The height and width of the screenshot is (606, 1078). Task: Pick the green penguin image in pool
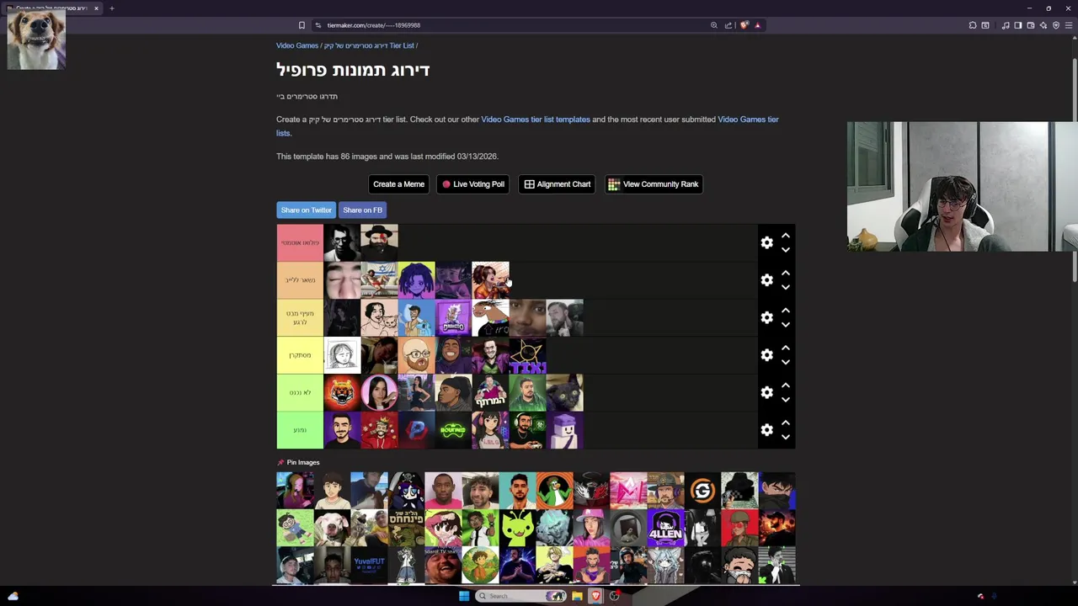click(554, 490)
